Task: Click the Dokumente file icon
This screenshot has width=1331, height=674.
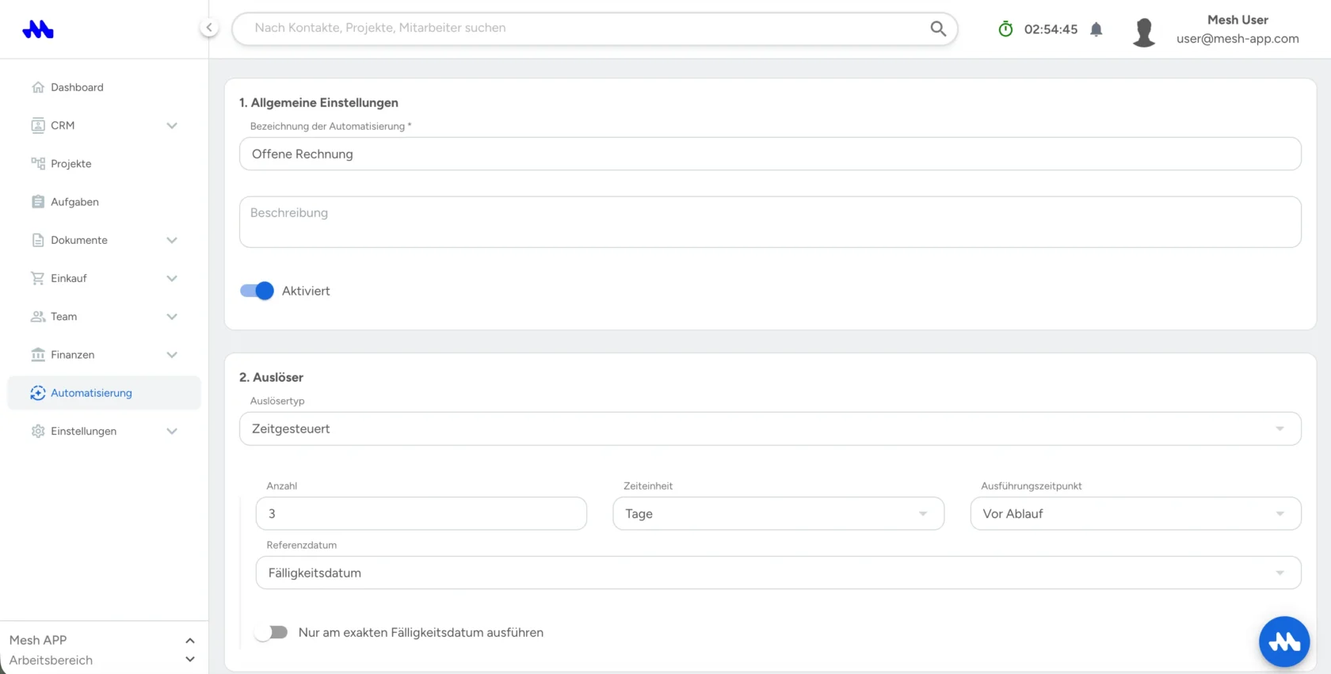Action: tap(38, 240)
